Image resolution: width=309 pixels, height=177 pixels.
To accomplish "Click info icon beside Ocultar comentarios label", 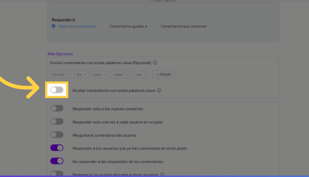I will point(159,90).
